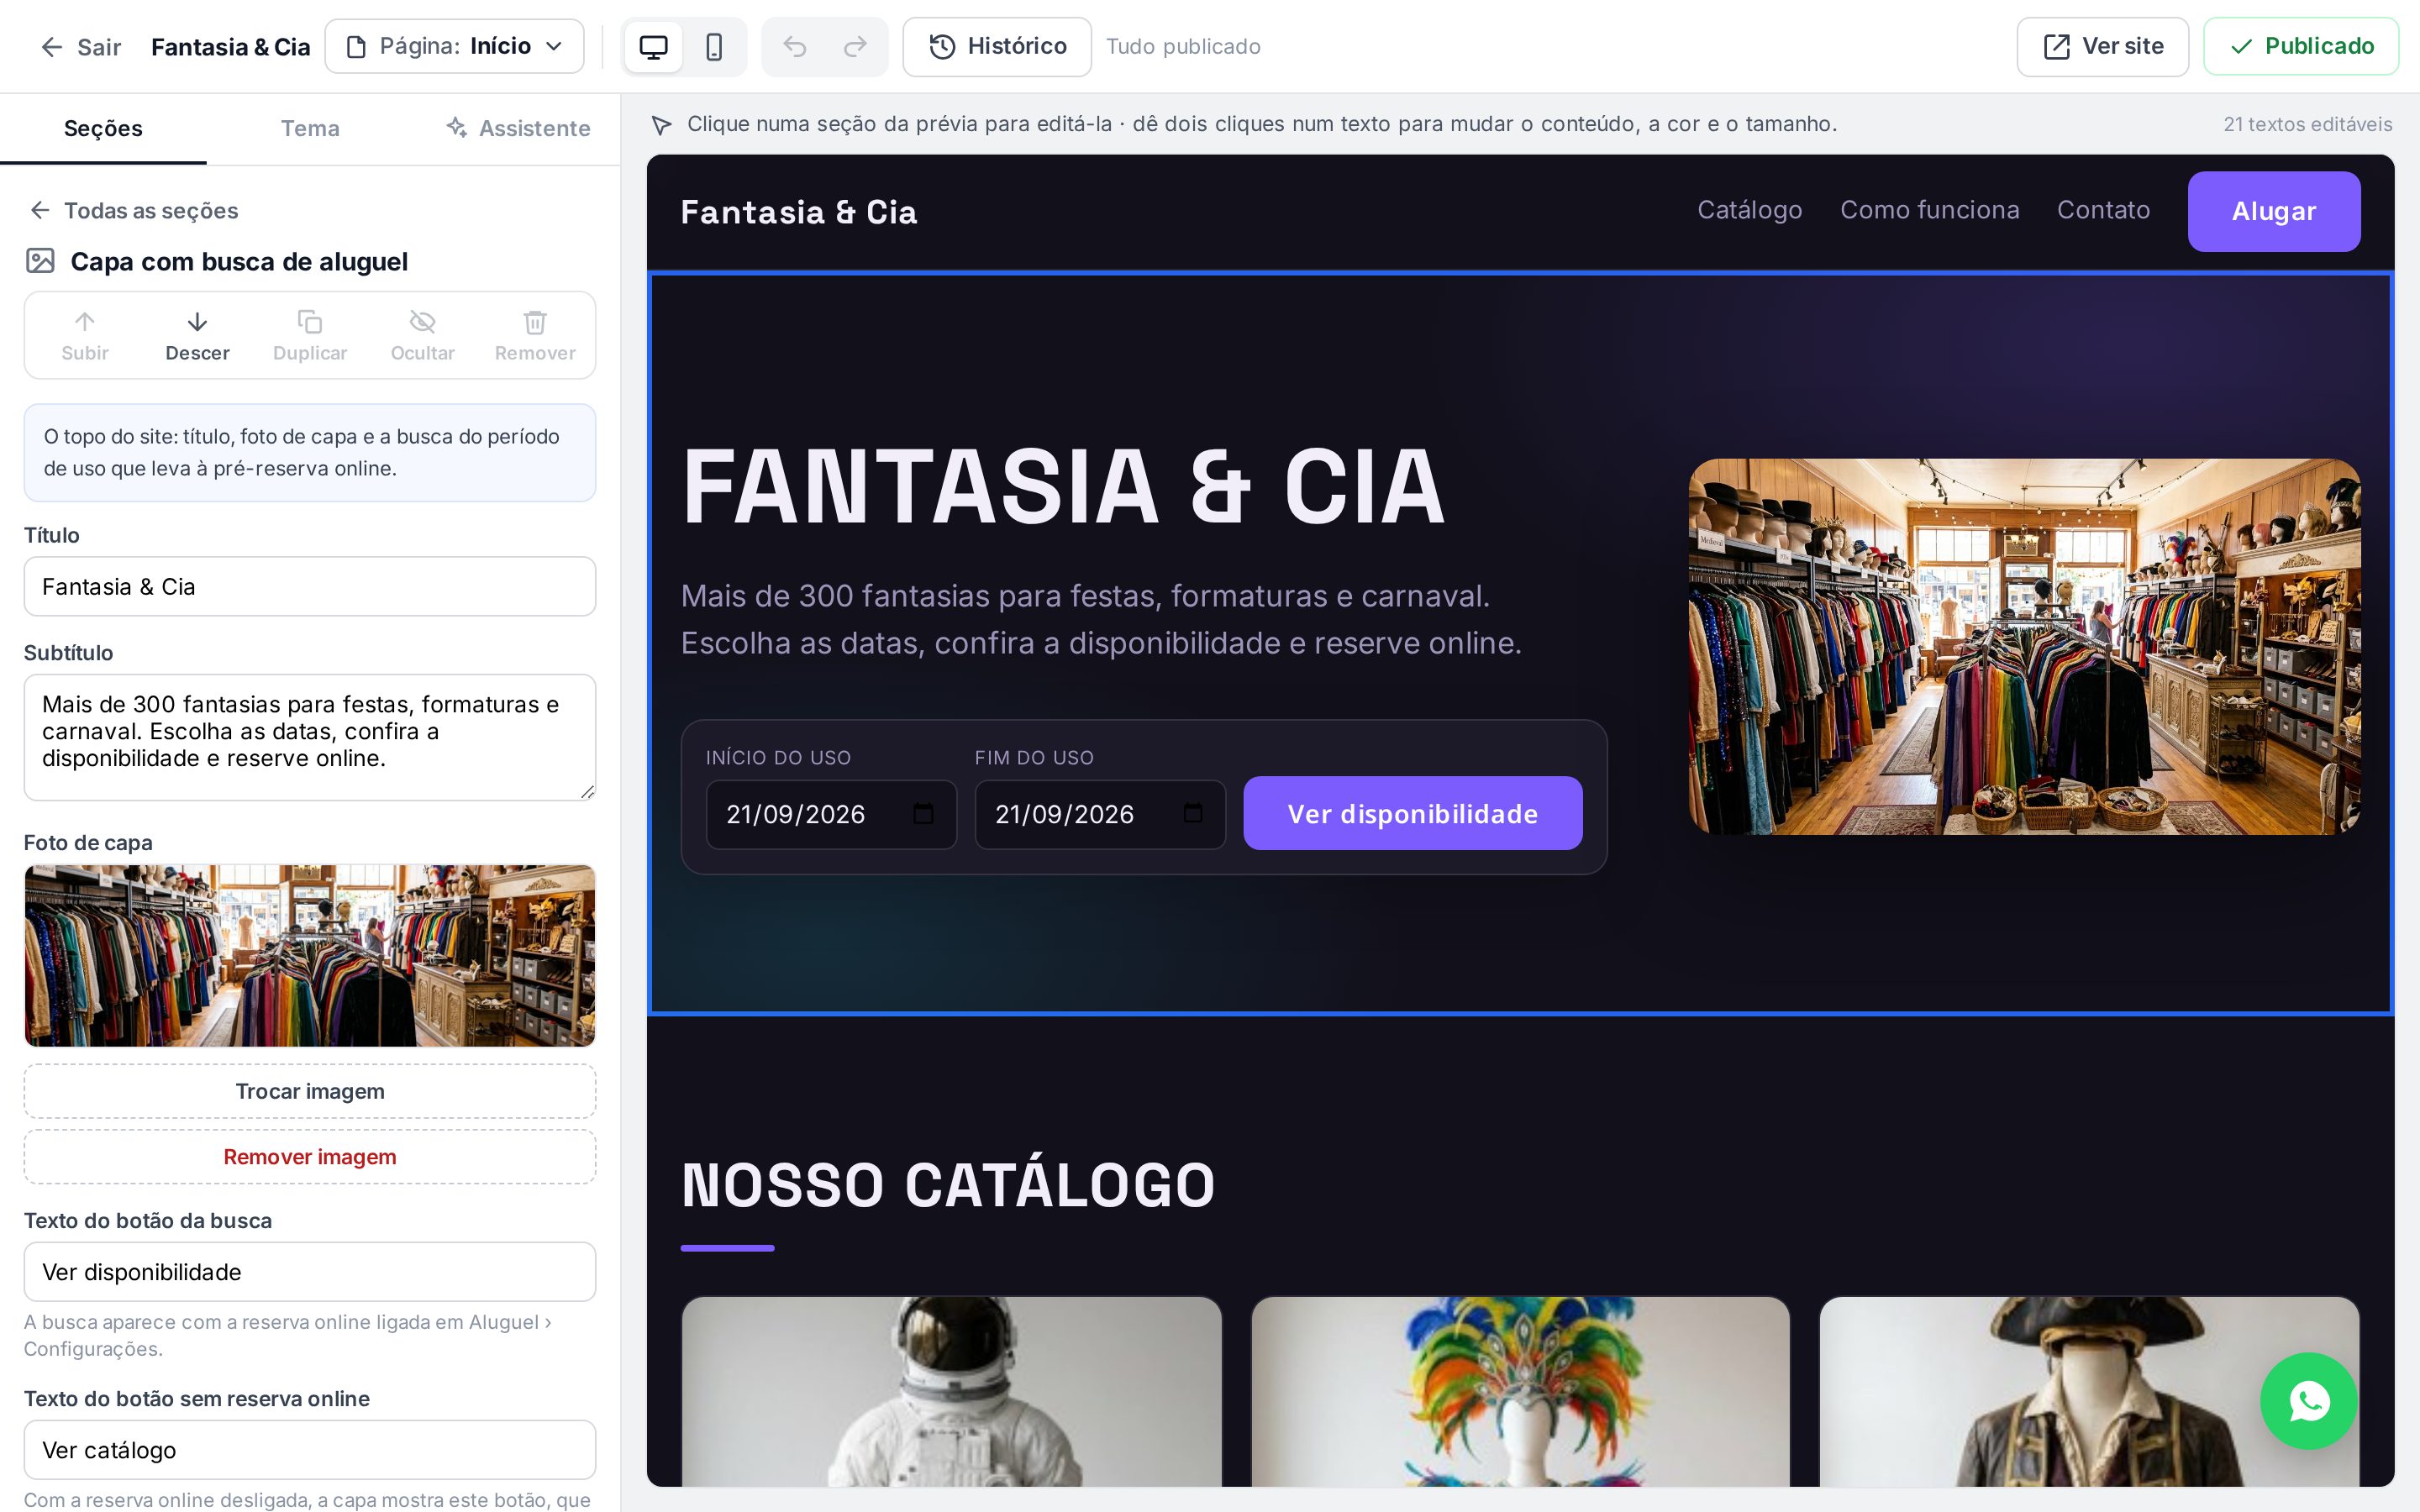Click the Foto de capa thumbnail
Viewport: 2420px width, 1512px height.
[310, 955]
